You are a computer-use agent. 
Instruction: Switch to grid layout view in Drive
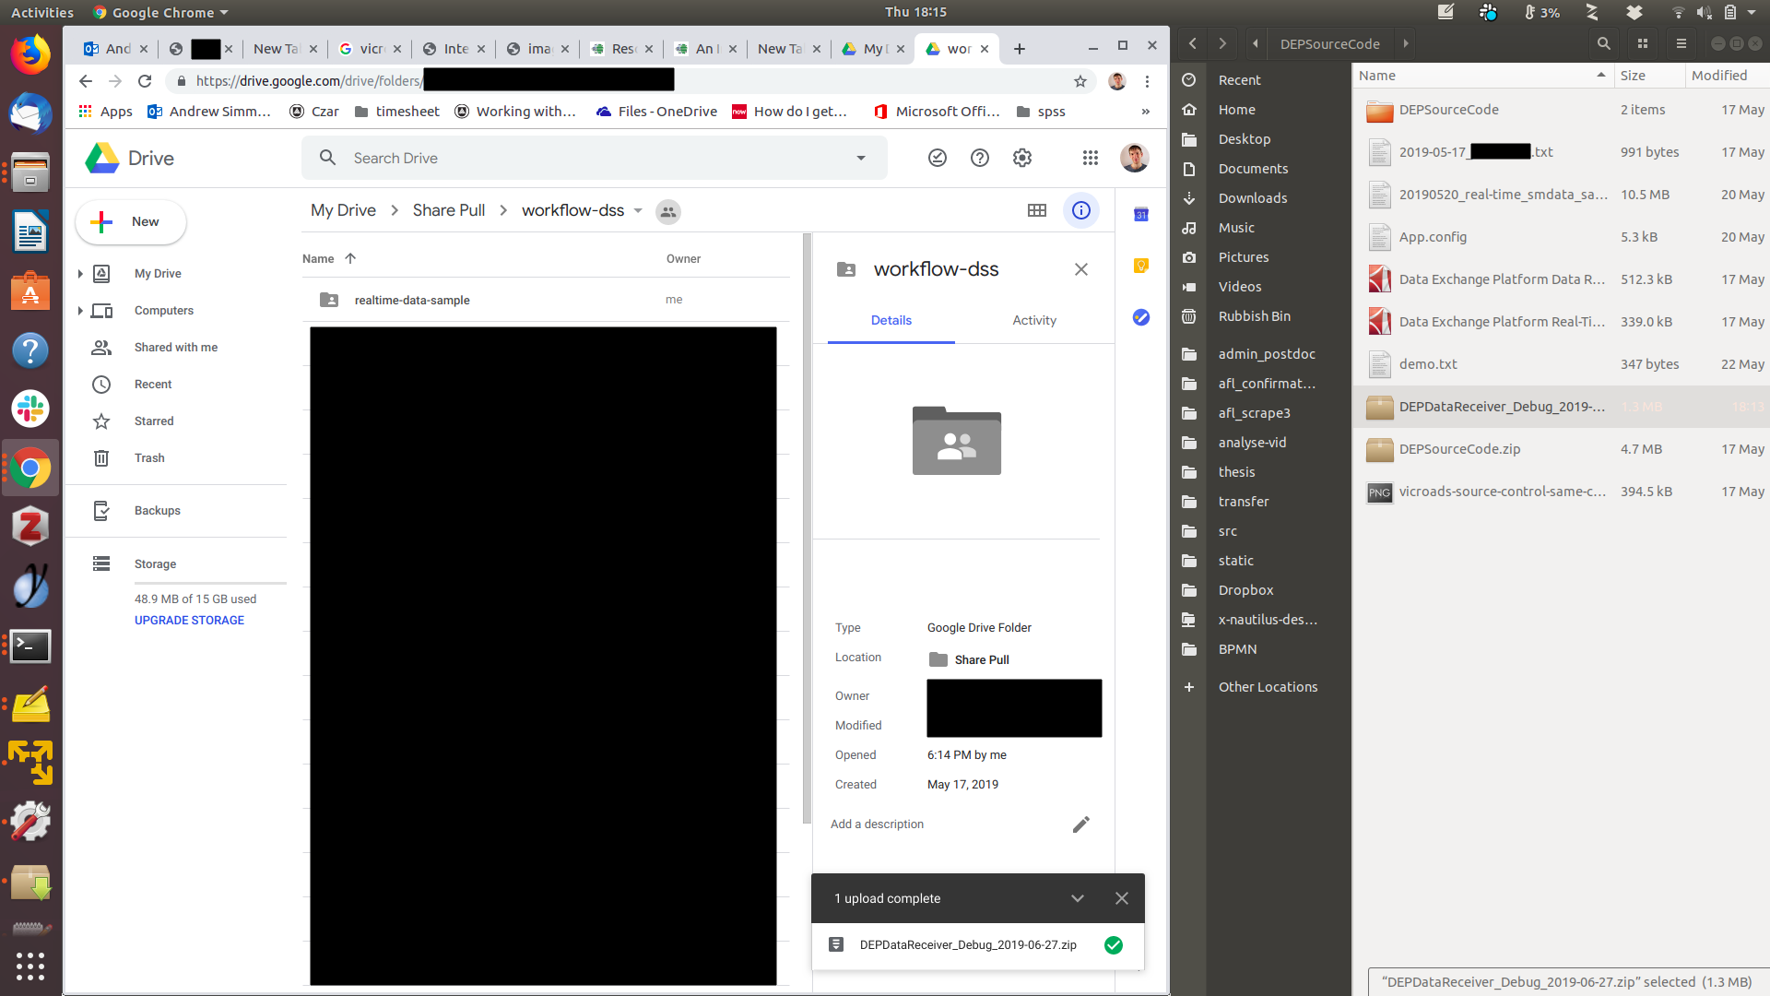[1036, 210]
